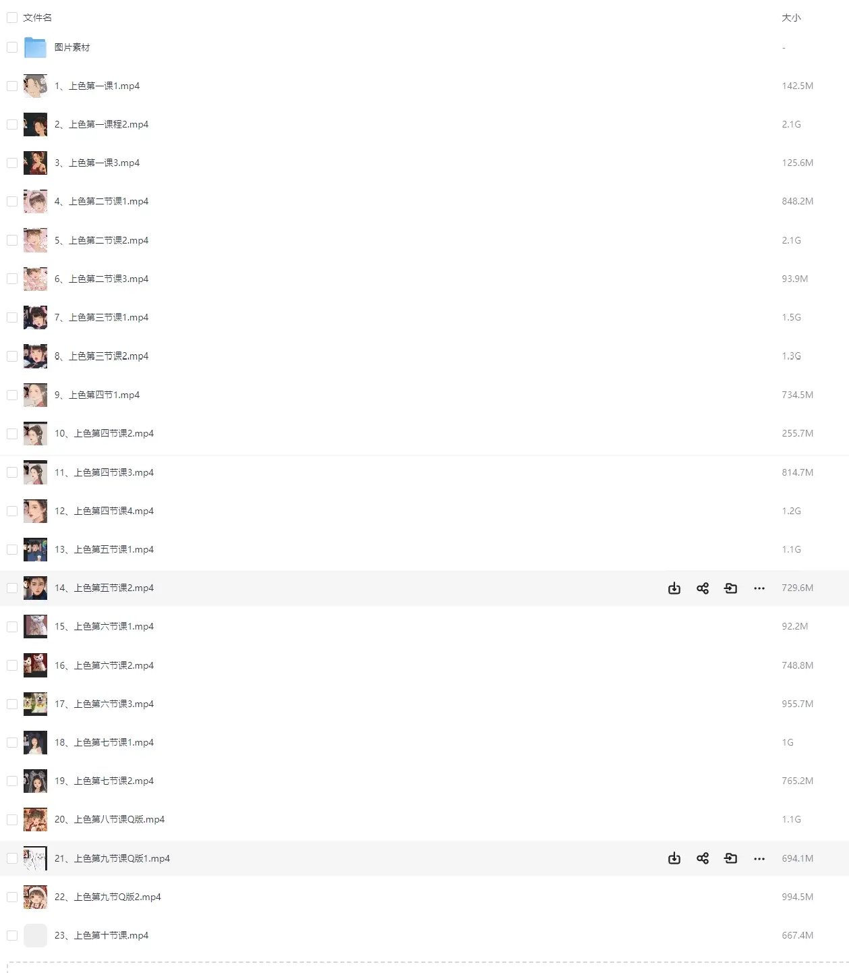Check the box for 1、上色第一课1.mp4
849x973 pixels.
[12, 86]
